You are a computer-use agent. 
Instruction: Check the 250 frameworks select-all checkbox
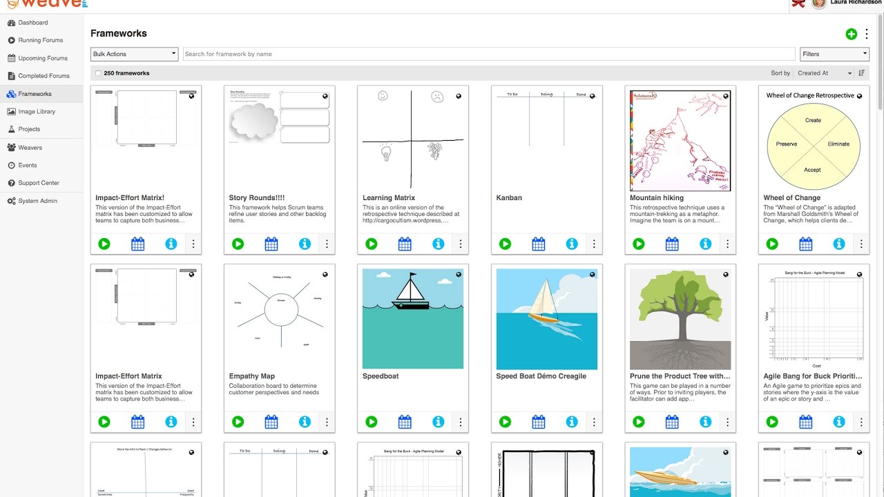click(98, 73)
